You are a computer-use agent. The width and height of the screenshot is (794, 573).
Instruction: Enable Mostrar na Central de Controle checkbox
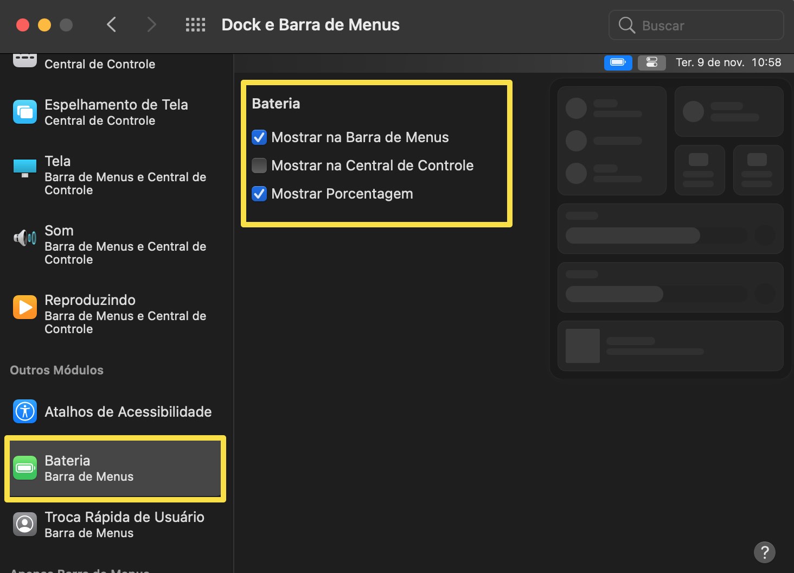coord(259,165)
